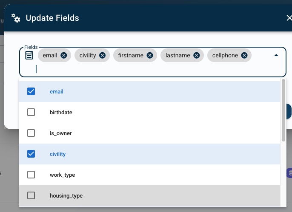Select the housing_type option label
The image size is (292, 212).
tap(66, 196)
